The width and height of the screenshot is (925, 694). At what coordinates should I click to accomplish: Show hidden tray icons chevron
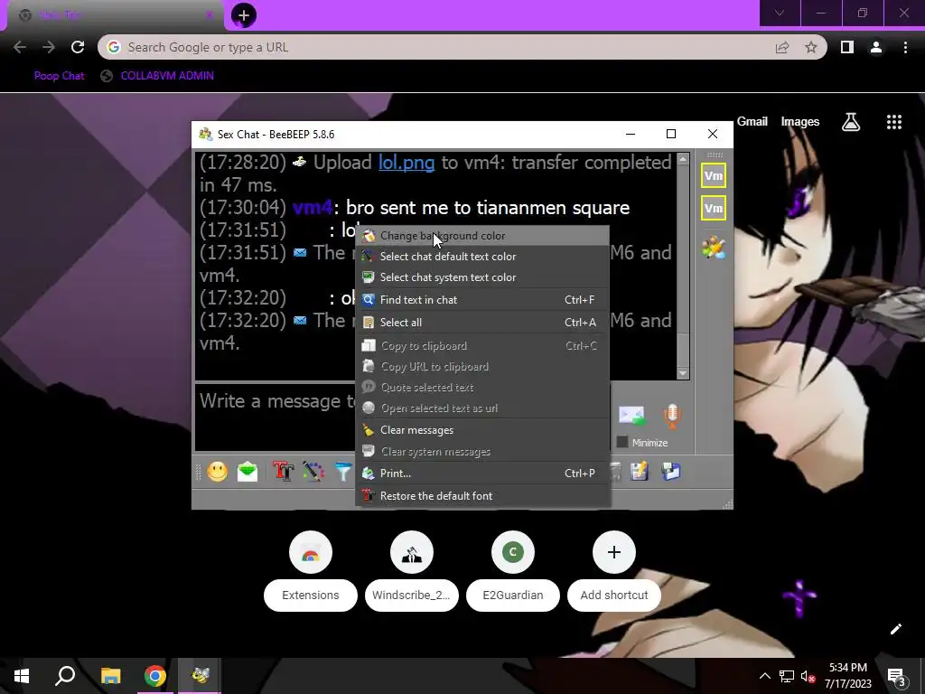pos(764,676)
